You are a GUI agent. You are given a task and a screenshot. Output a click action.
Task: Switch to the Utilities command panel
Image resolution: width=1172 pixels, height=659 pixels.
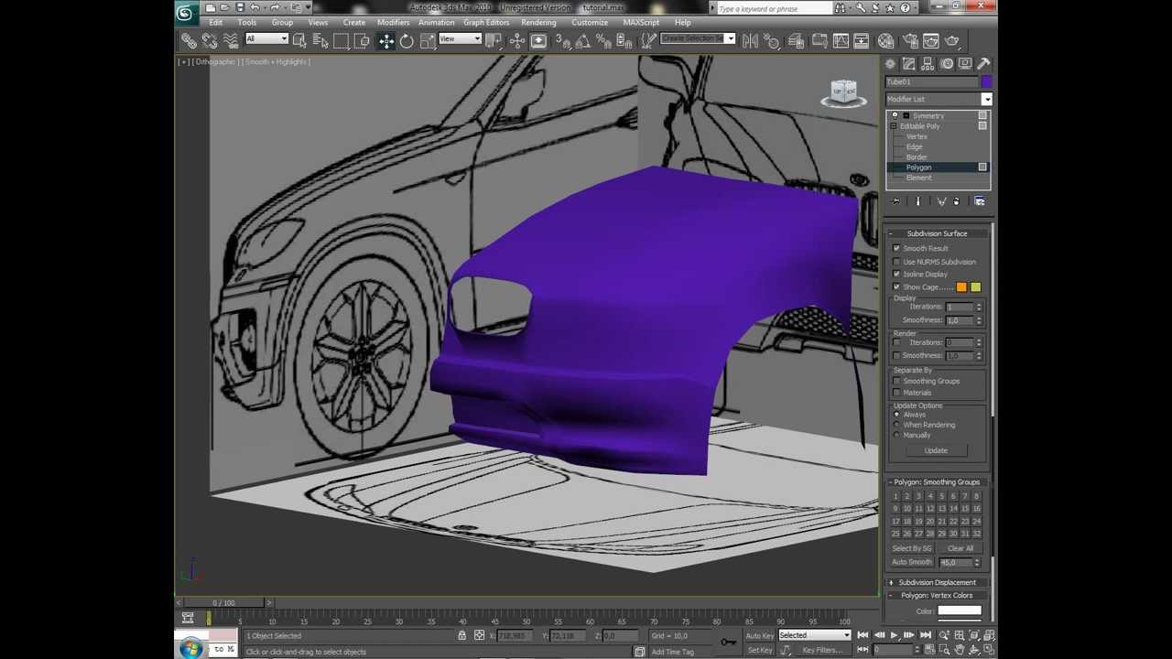tap(983, 63)
